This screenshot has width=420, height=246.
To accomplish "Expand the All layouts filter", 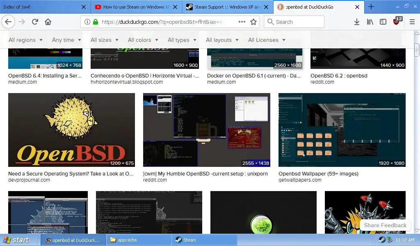I will coord(222,40).
